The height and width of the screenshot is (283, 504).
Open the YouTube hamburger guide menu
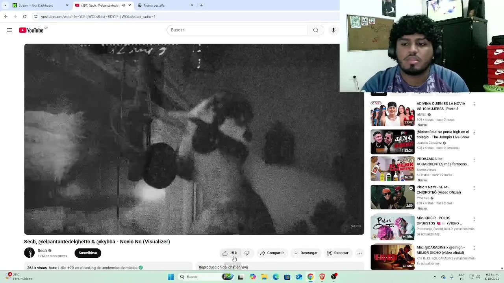[9, 30]
